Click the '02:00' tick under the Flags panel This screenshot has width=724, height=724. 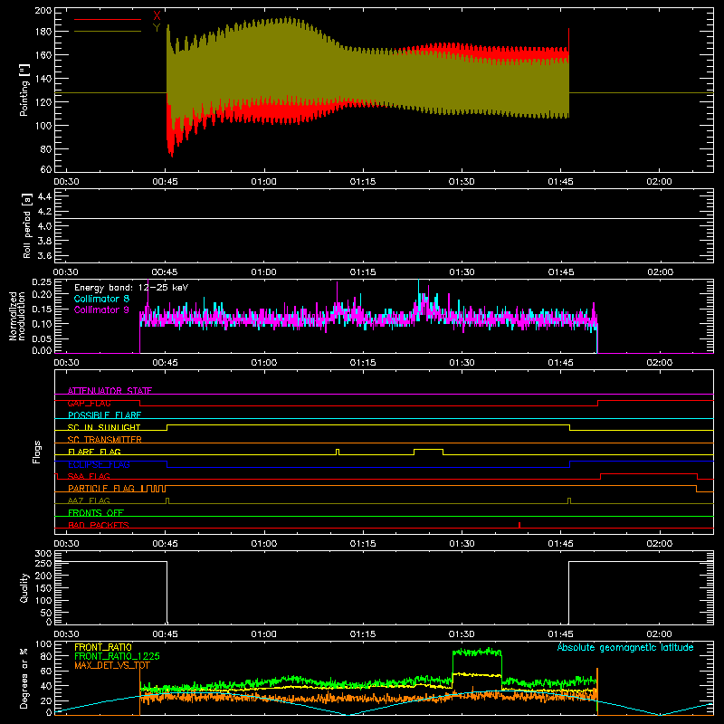pos(660,544)
